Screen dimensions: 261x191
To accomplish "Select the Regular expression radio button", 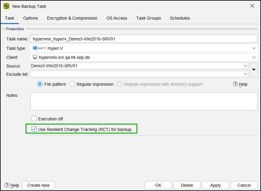I will (x=72, y=84).
